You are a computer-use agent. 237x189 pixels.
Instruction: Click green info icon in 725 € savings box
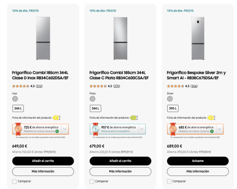(57, 131)
